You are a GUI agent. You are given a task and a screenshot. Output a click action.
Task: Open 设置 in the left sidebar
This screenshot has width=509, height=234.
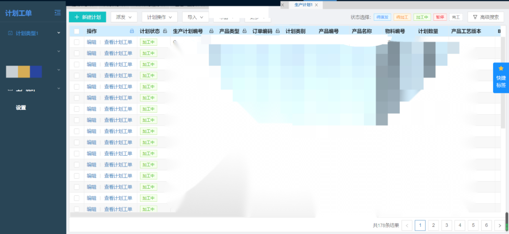click(21, 108)
